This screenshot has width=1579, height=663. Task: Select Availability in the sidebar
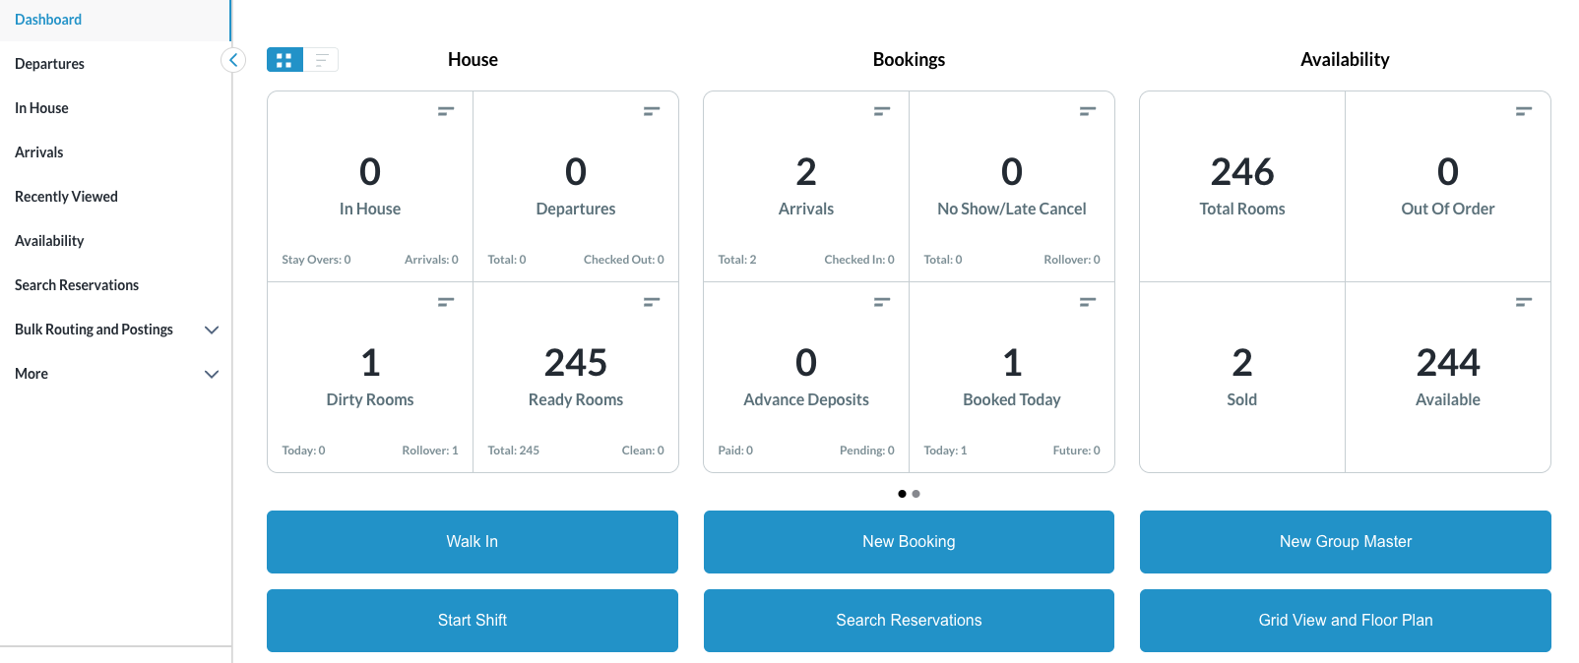[49, 241]
